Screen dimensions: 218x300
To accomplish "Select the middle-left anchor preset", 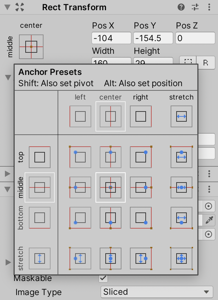I will [x=80, y=187].
